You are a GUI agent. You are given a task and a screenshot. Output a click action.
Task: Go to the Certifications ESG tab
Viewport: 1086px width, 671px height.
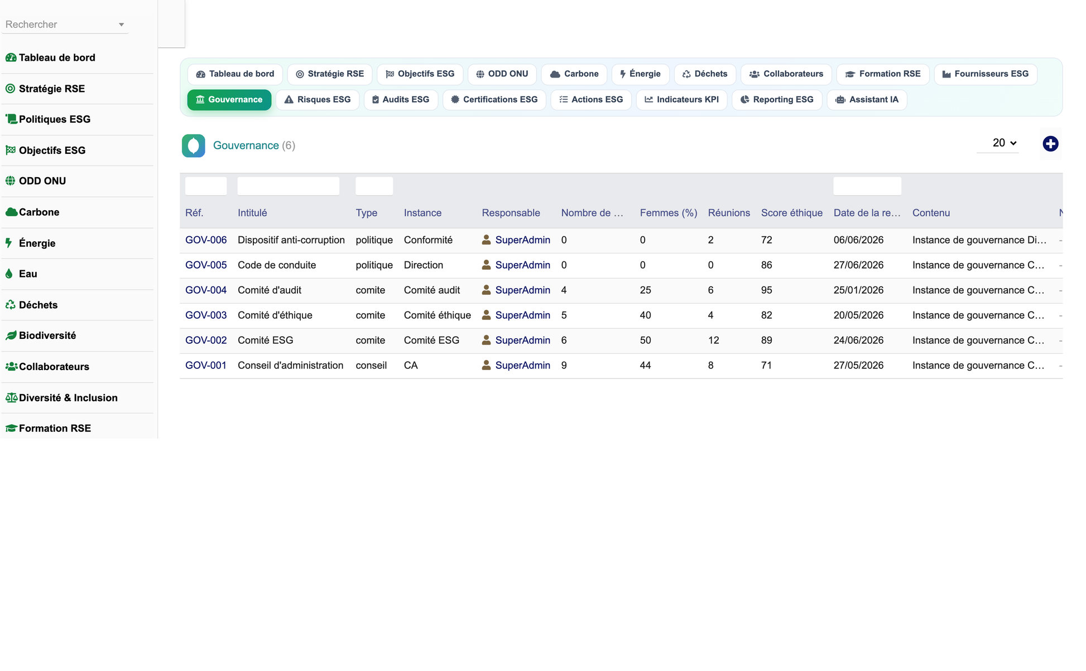pyautogui.click(x=494, y=100)
